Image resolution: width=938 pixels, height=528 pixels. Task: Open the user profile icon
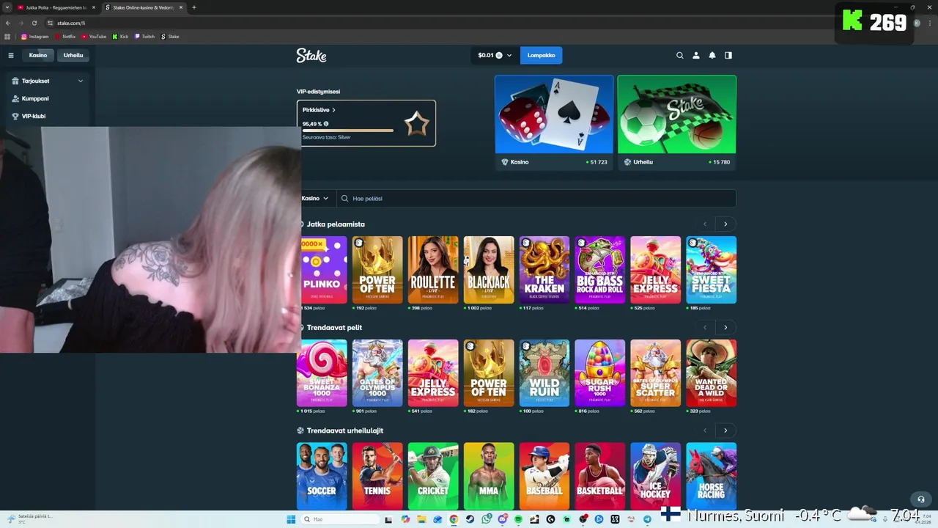(x=696, y=55)
